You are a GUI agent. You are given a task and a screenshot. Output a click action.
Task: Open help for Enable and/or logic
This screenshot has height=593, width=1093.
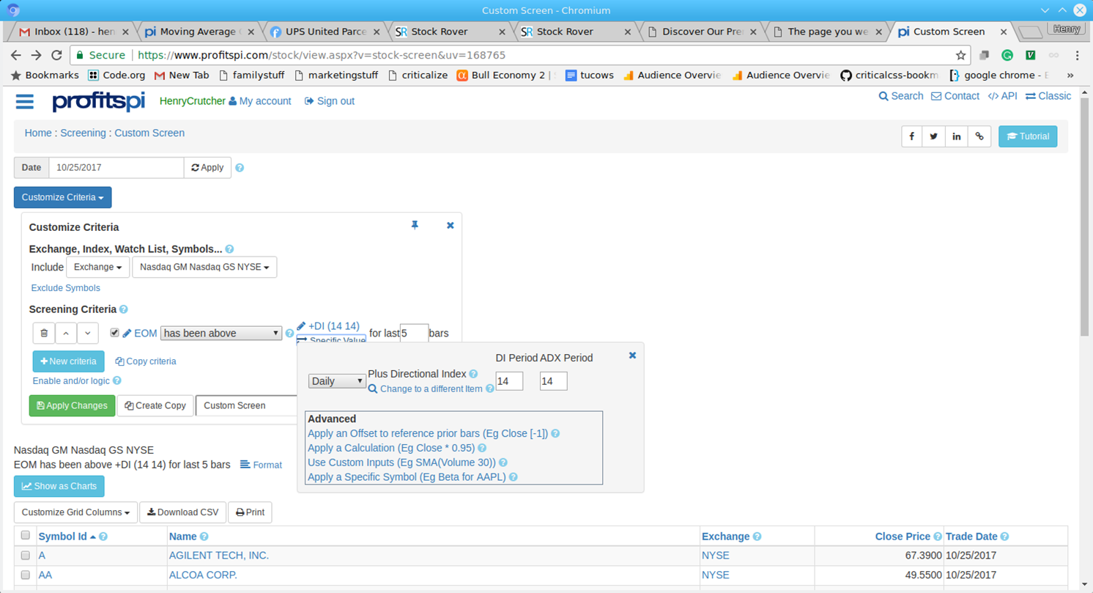117,381
